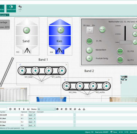Open the reference of used operands tab
Screen dimensions: 137x134
coord(10,128)
